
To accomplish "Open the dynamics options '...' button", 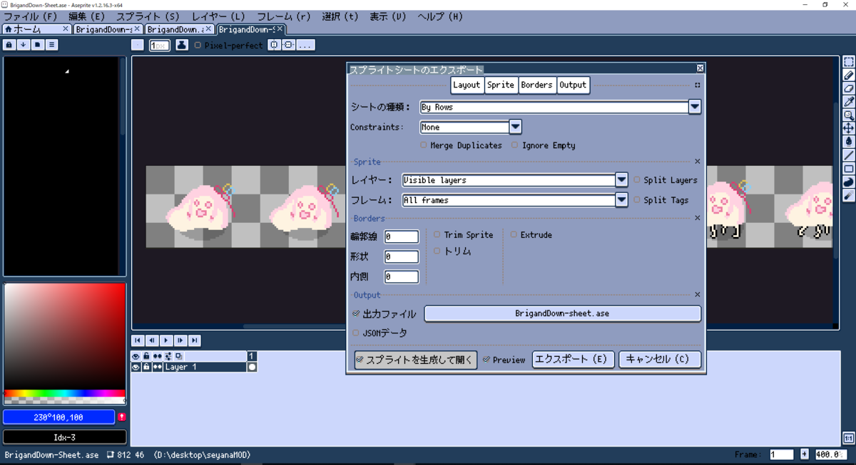I will pos(305,45).
